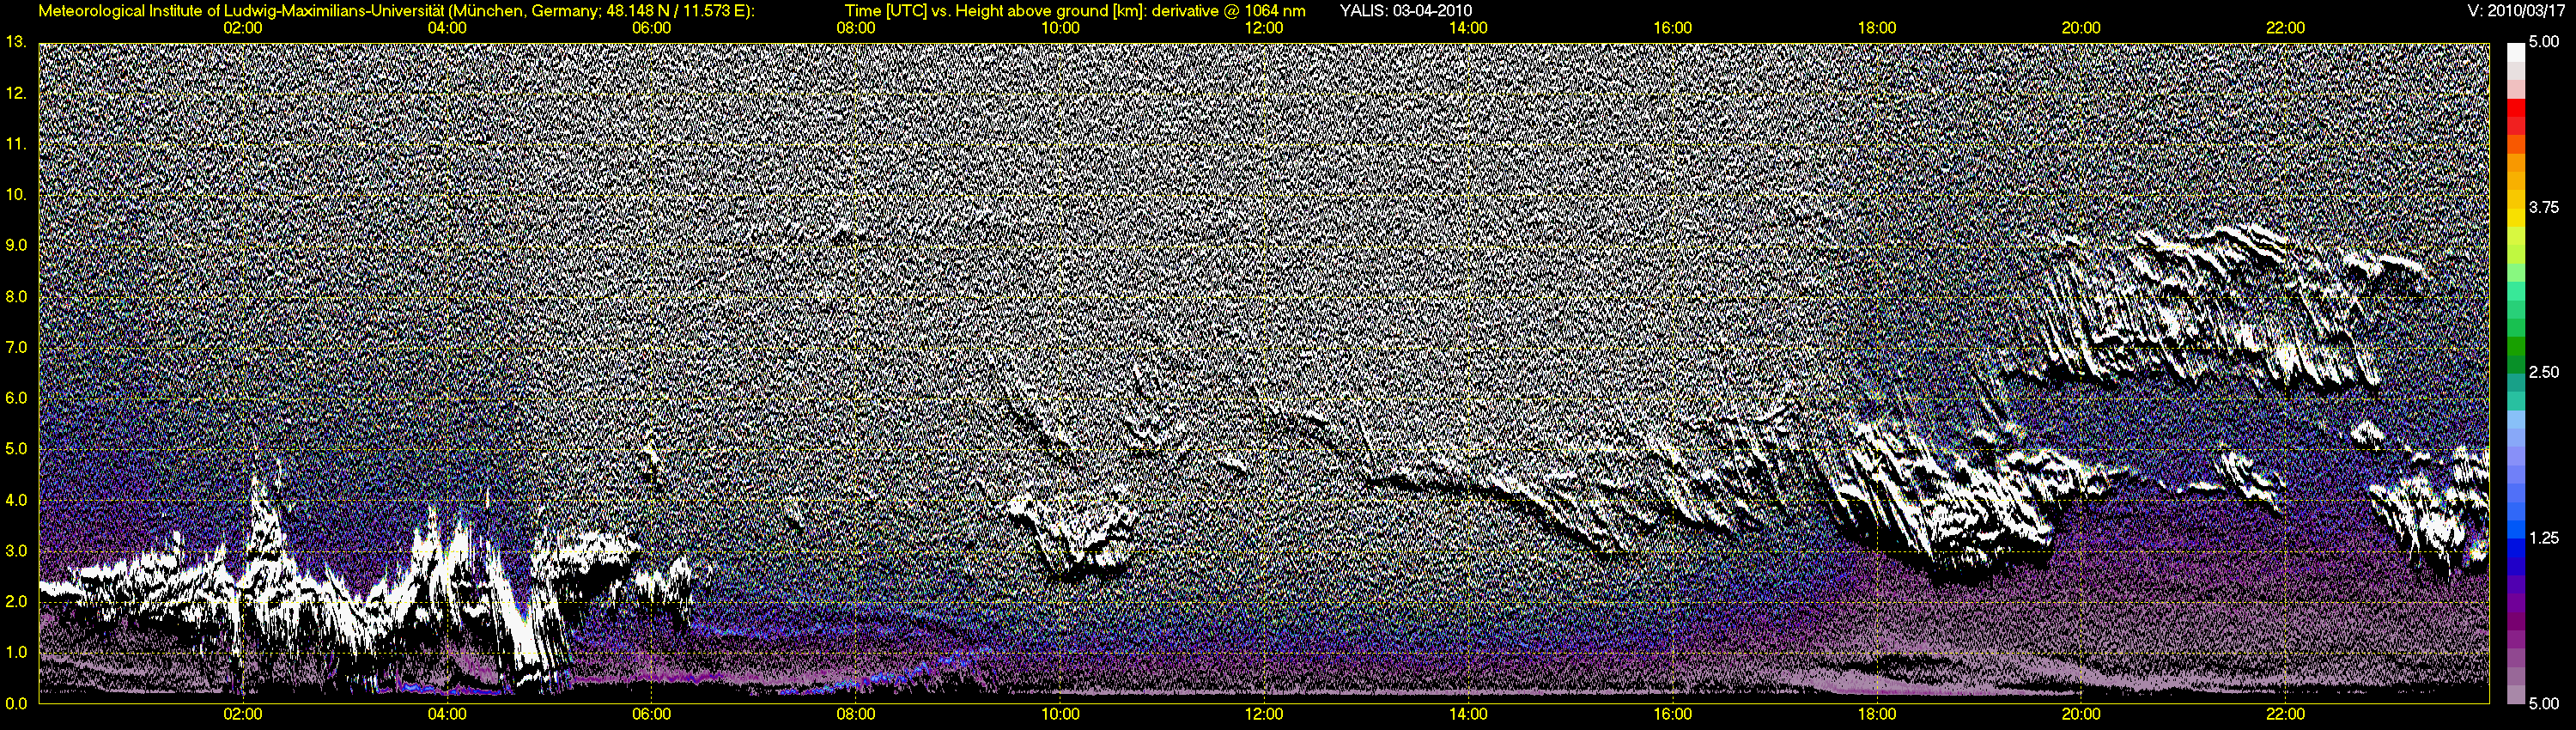Viewport: 2576px width, 730px height.
Task: Click the 1.0 height axis label
Action: (16, 652)
